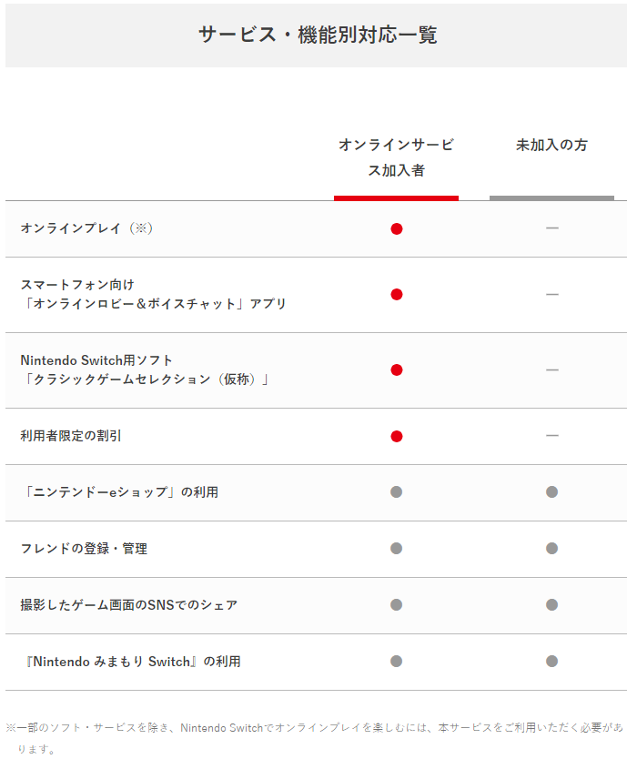The image size is (627, 759).
Task: Click the オンラインプレイ(※) row label
Action: coord(86,228)
